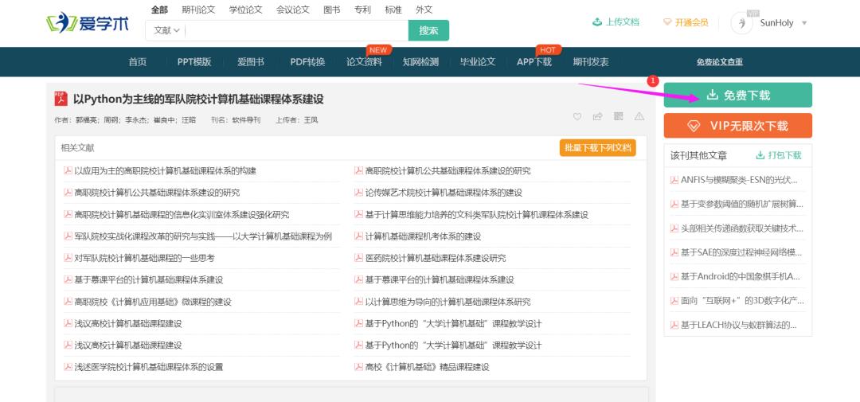Select the 标准 search tab
The image size is (860, 402).
(x=393, y=10)
